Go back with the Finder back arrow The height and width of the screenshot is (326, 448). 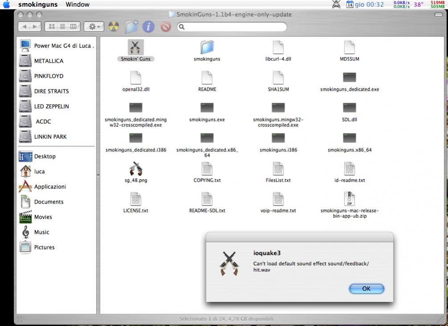pos(25,27)
